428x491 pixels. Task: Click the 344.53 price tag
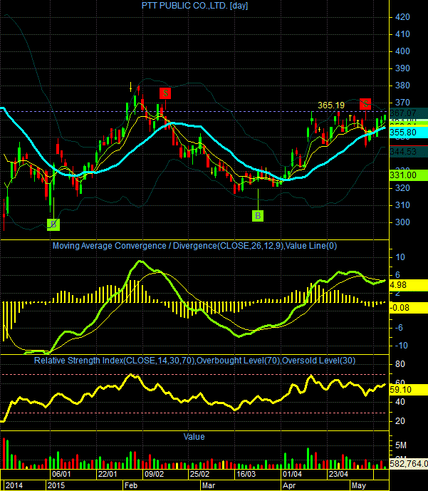click(x=409, y=152)
